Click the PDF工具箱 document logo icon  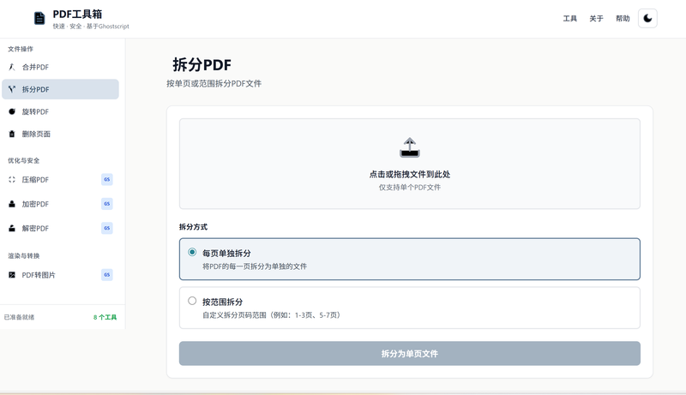(x=39, y=18)
